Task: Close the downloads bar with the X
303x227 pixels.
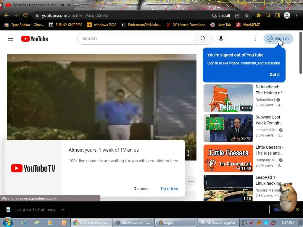Action: pyautogui.click(x=298, y=210)
